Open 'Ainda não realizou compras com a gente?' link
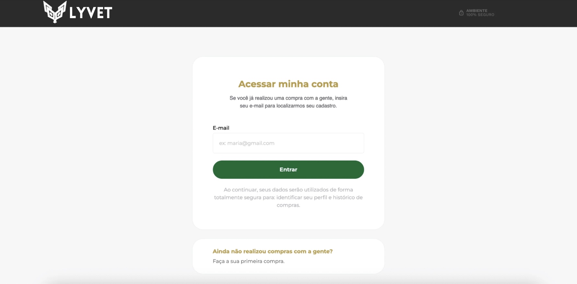Viewport: 577px width, 284px height. [273, 251]
